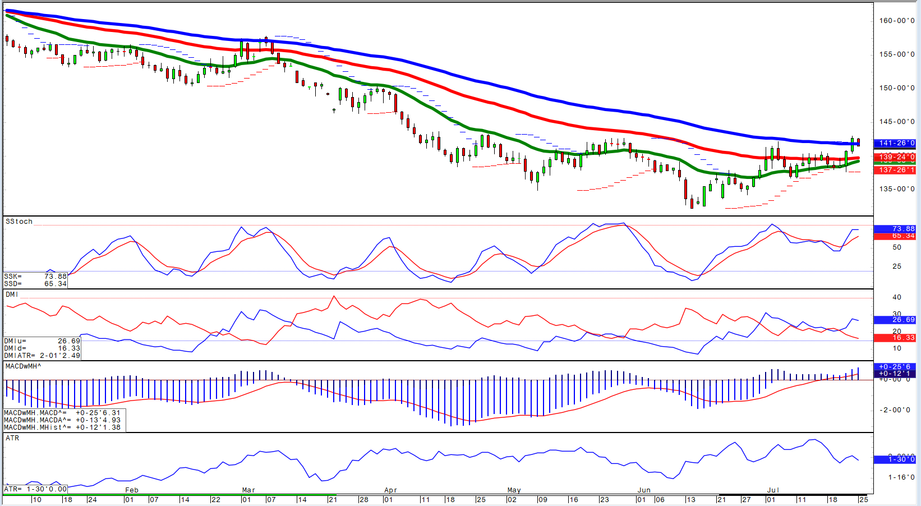Click the SStoch indicator panel label
Screen dimensions: 921x506
19,222
